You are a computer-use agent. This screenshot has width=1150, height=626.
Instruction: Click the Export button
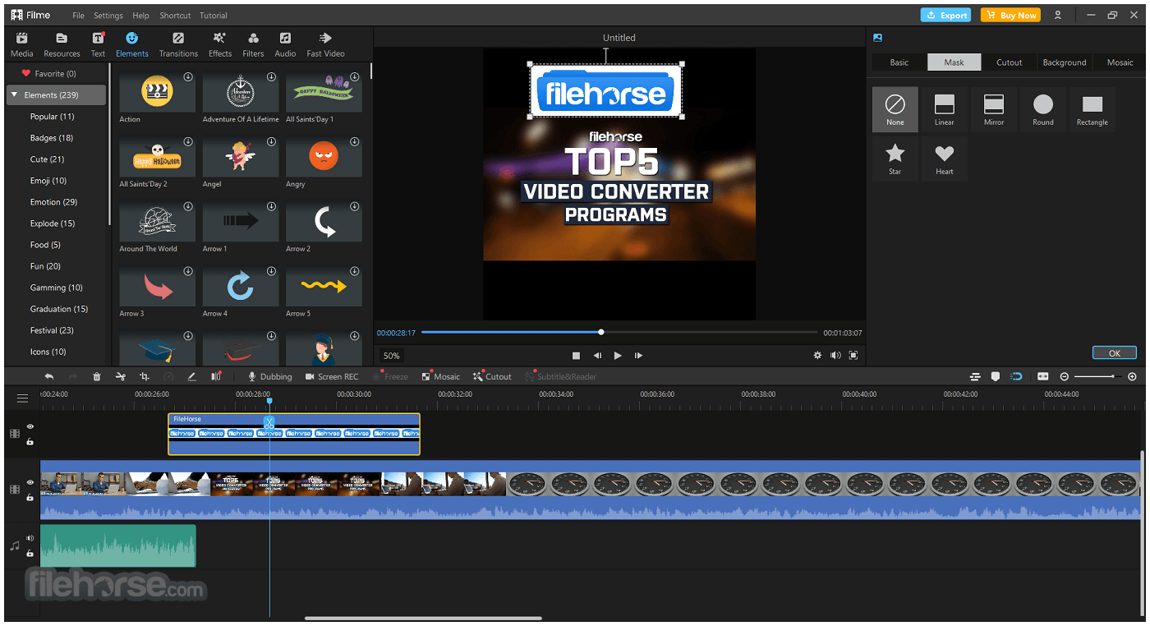(945, 15)
